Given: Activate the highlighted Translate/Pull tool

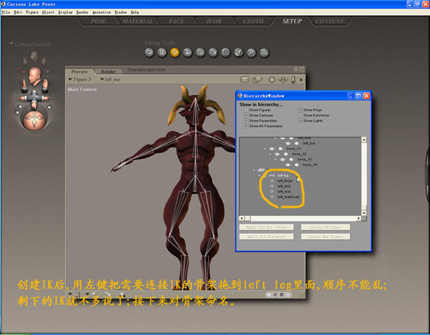Looking at the screenshot, I should coord(175,52).
